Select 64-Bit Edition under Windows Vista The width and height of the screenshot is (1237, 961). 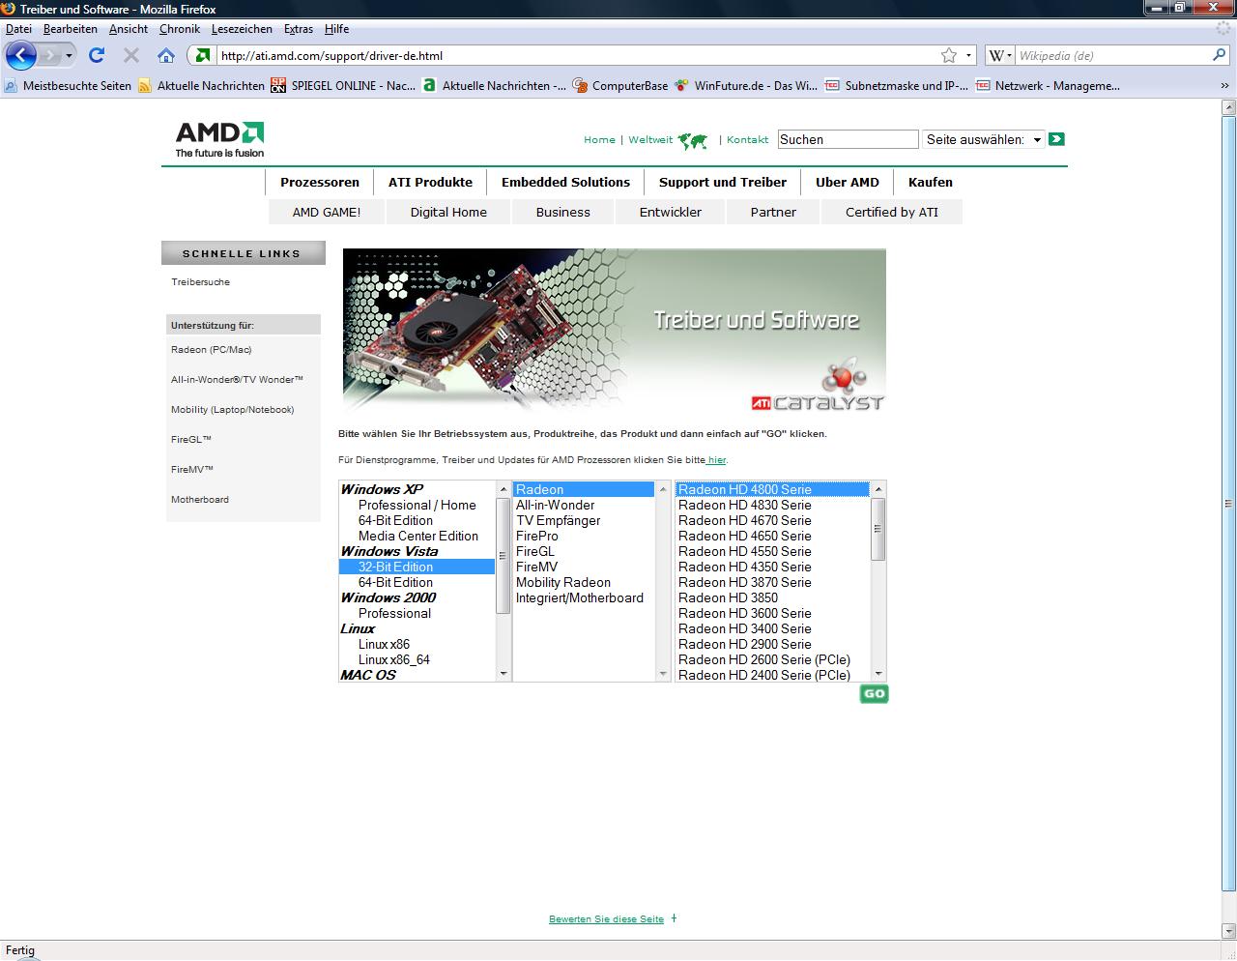417,582
